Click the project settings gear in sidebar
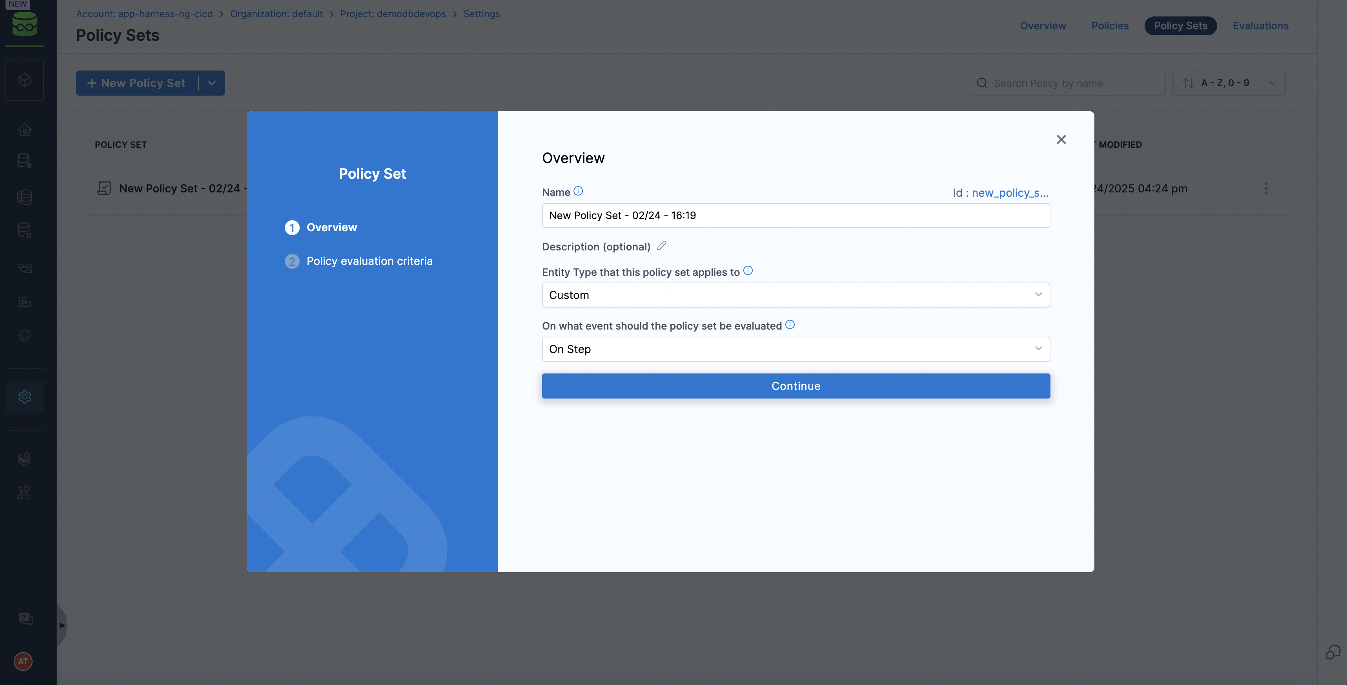The height and width of the screenshot is (685, 1347). [x=25, y=397]
